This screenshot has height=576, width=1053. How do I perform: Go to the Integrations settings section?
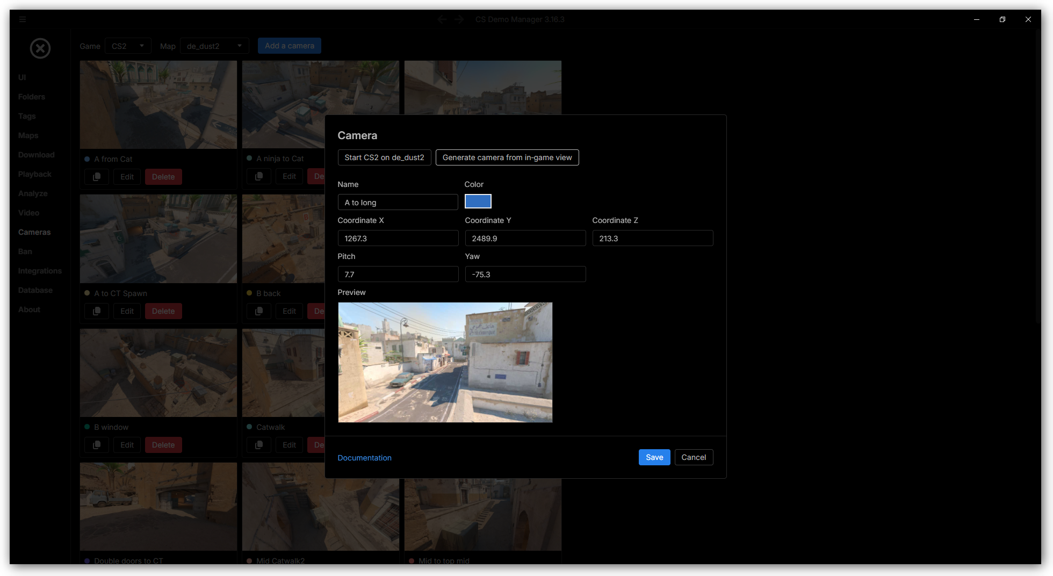pyautogui.click(x=40, y=271)
